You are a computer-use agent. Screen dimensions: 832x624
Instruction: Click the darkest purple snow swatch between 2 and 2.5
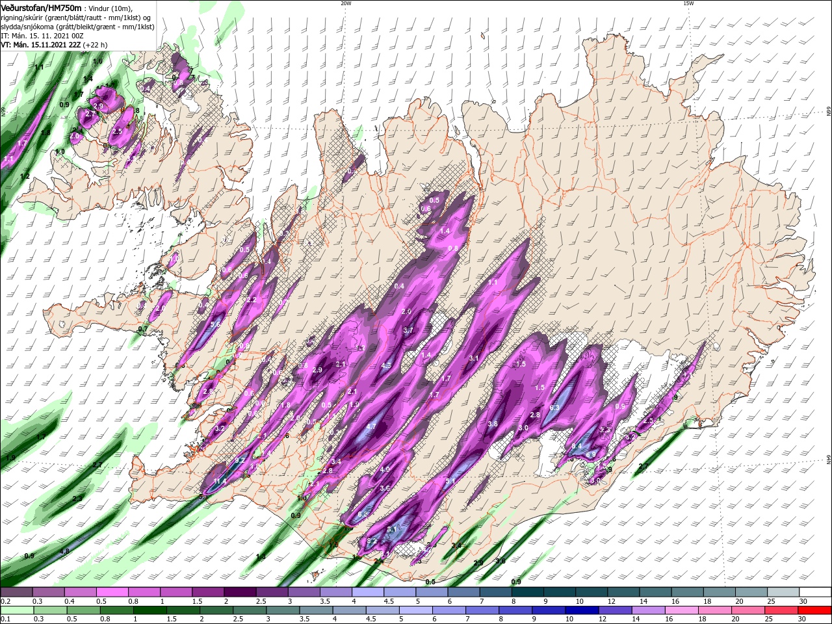pyautogui.click(x=240, y=592)
